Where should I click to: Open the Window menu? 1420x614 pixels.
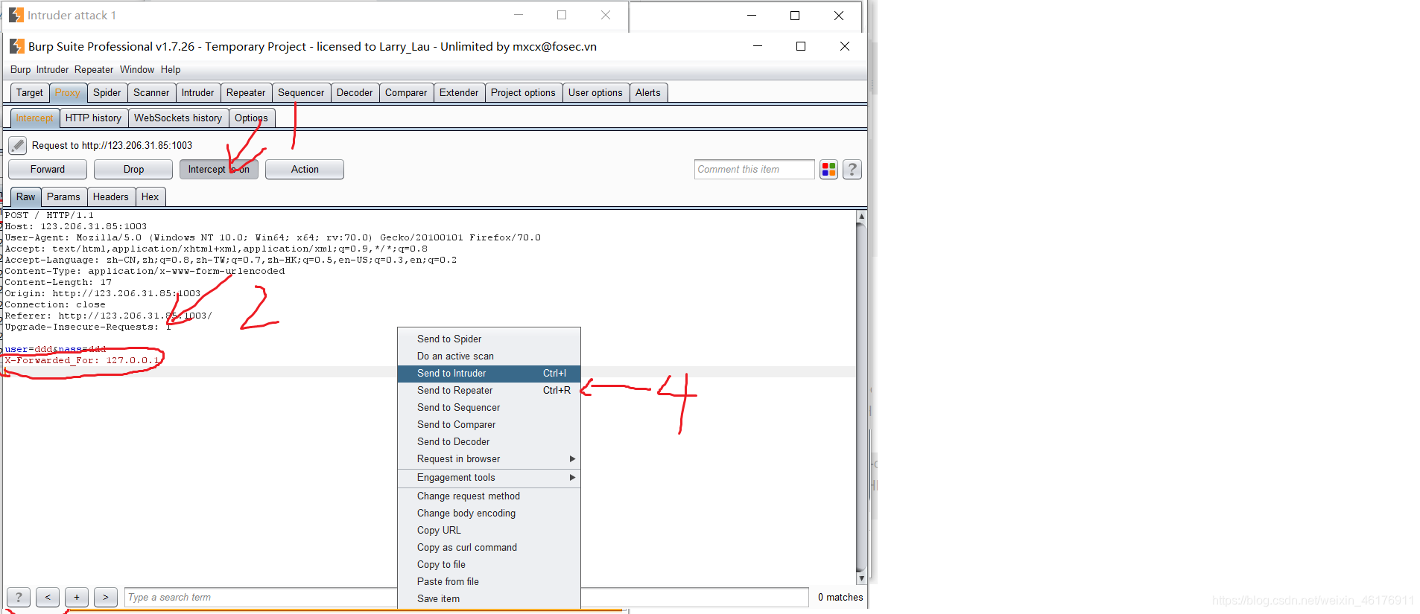click(137, 70)
